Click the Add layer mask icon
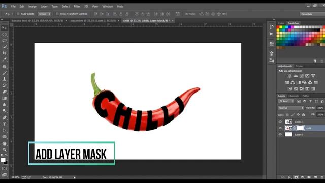Viewport: 325px width, 183px height. click(x=296, y=177)
